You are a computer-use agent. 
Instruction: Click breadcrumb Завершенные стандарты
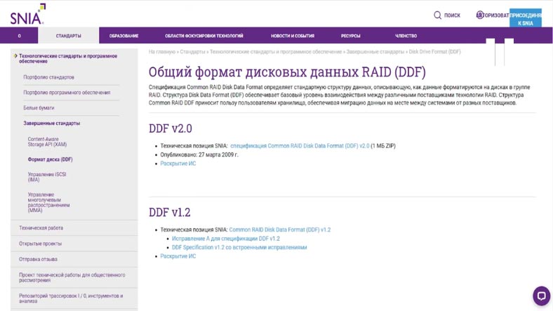(x=375, y=51)
